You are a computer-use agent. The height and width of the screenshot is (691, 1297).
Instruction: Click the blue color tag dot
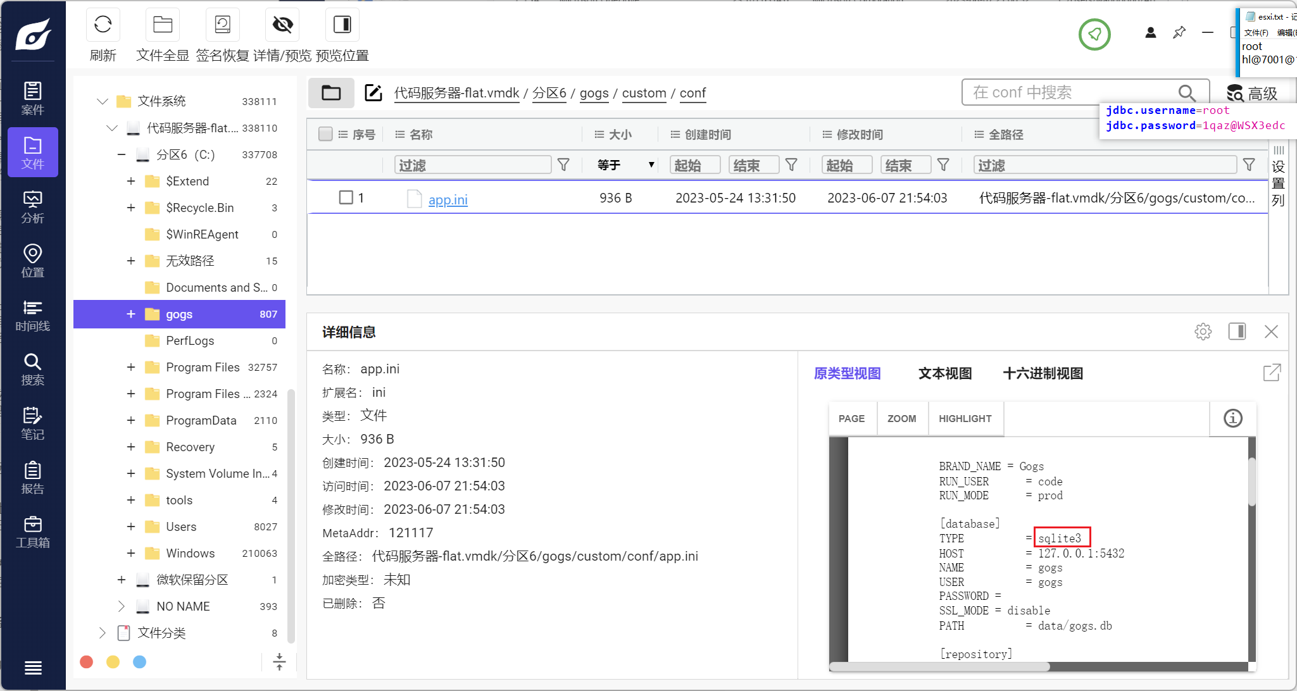coord(140,662)
